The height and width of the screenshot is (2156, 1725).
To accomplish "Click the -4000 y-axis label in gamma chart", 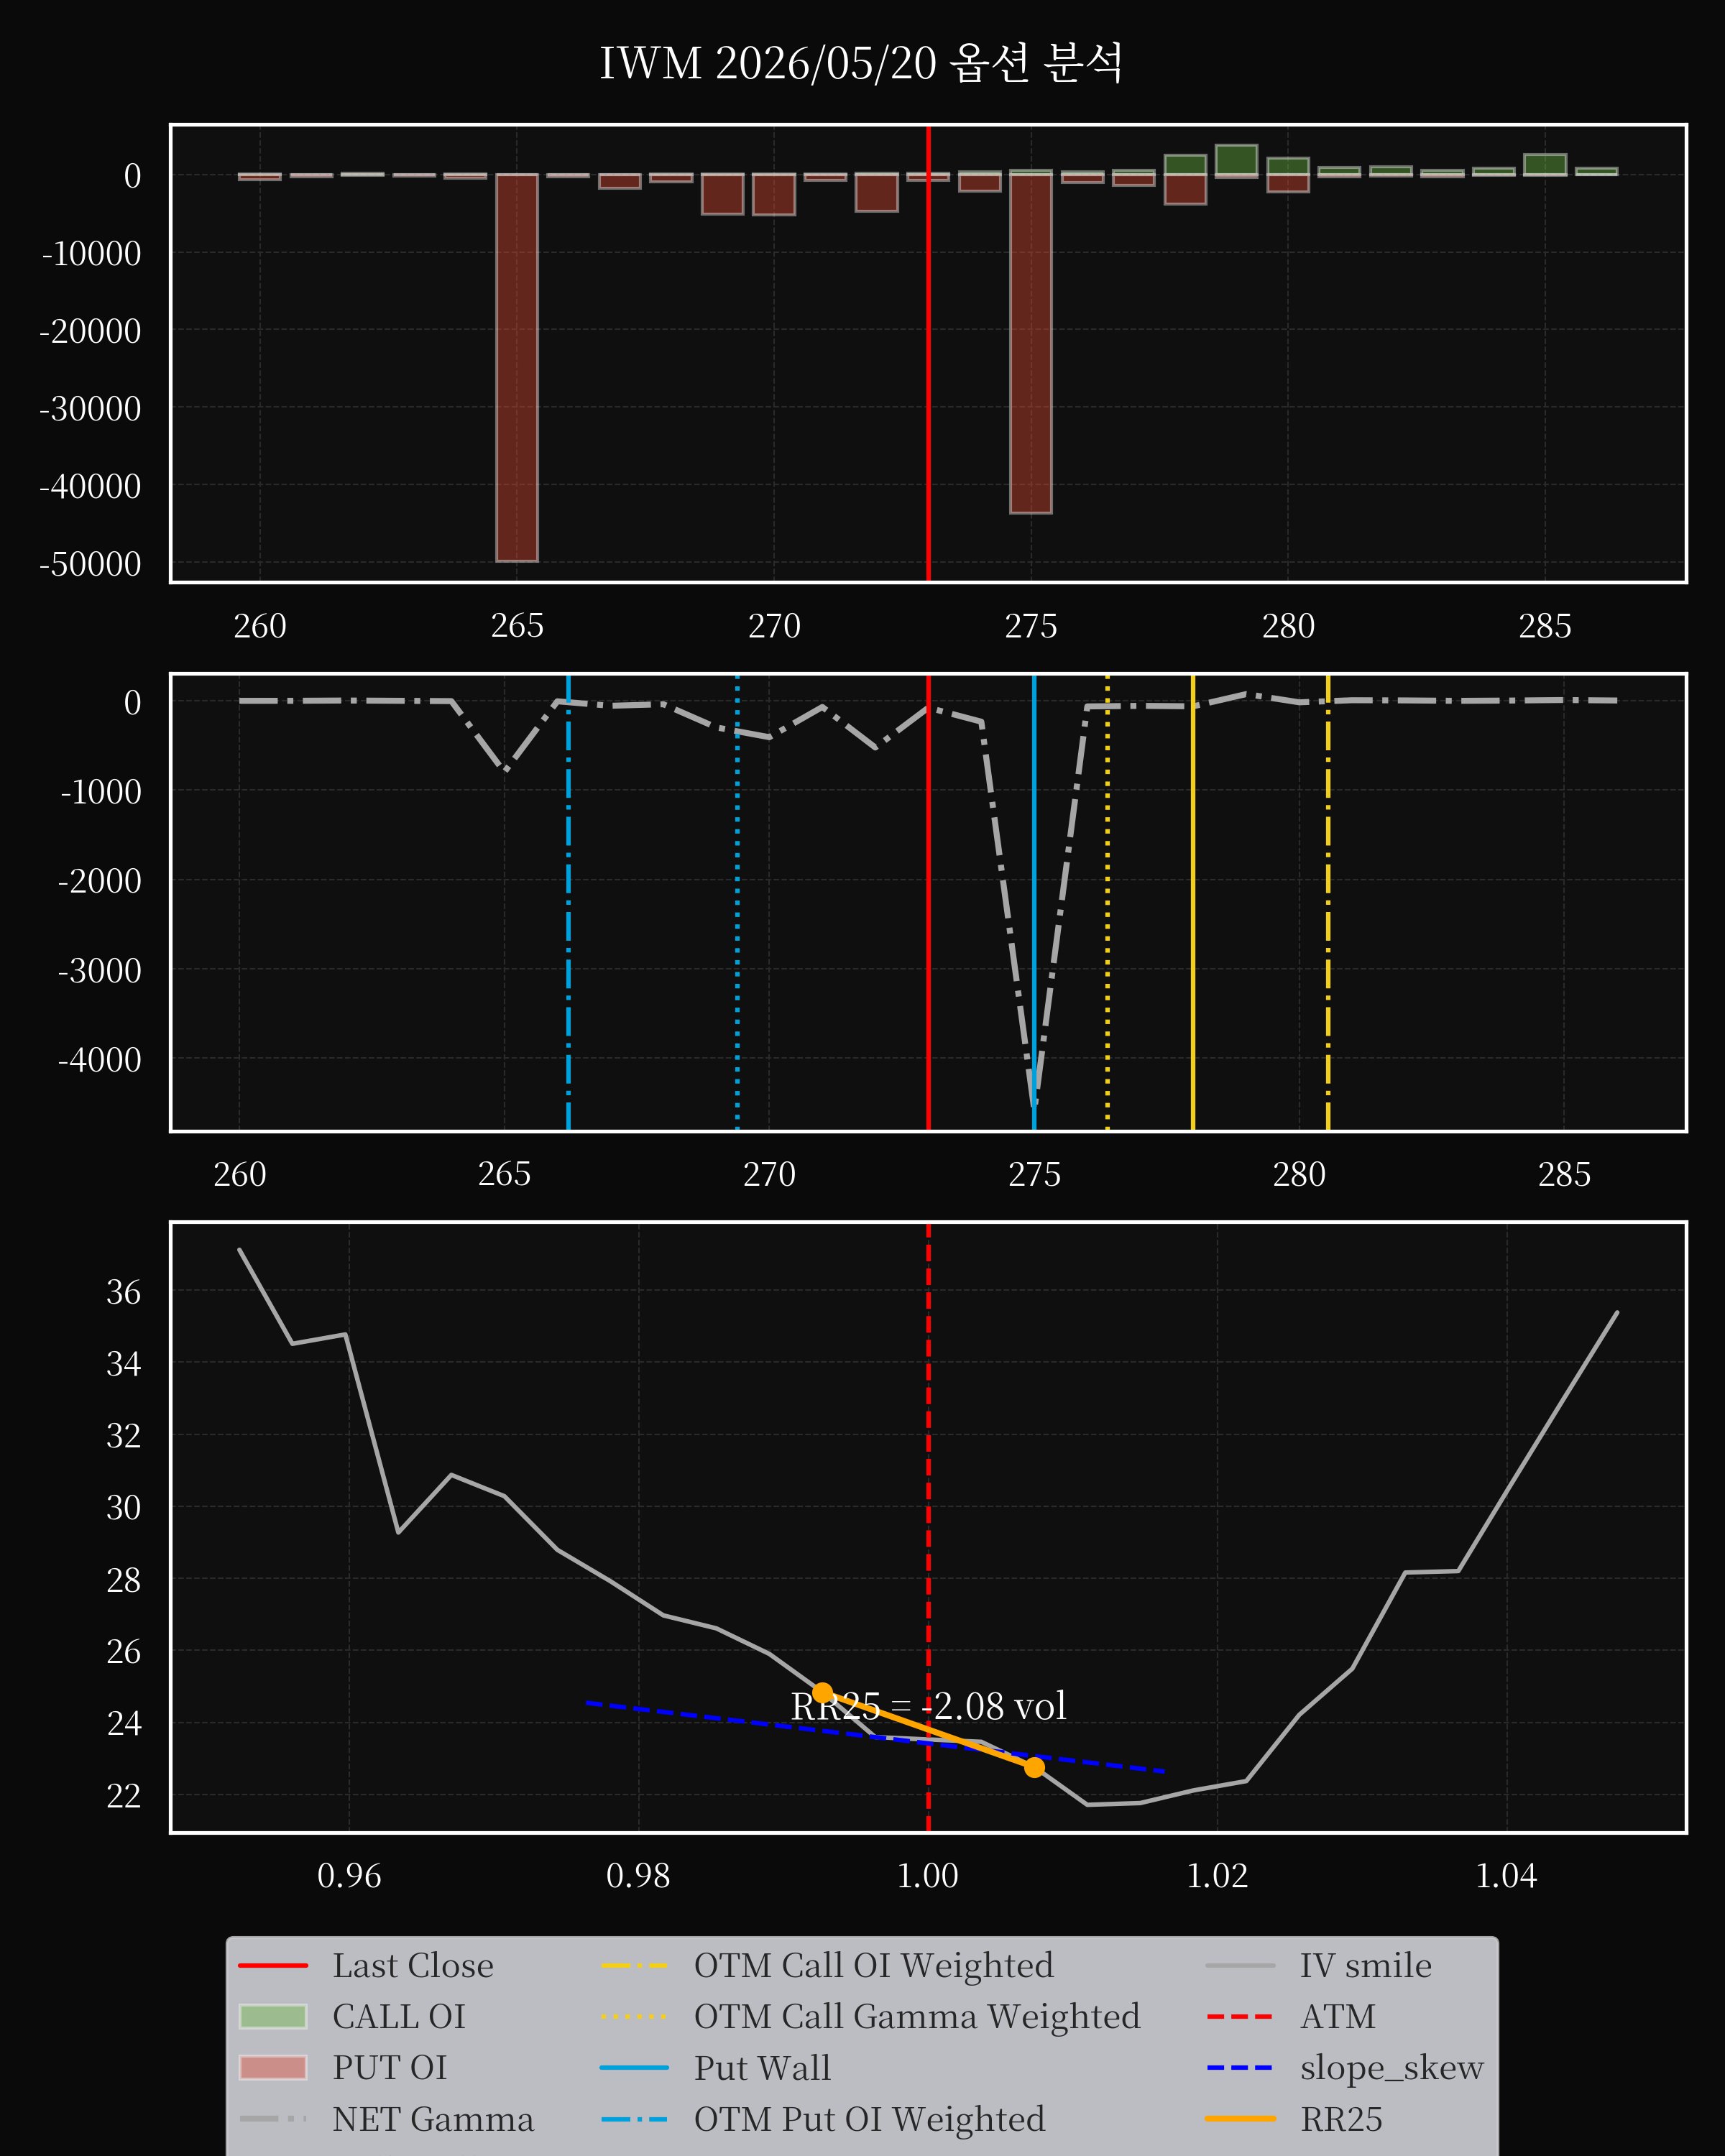I will [x=99, y=1059].
